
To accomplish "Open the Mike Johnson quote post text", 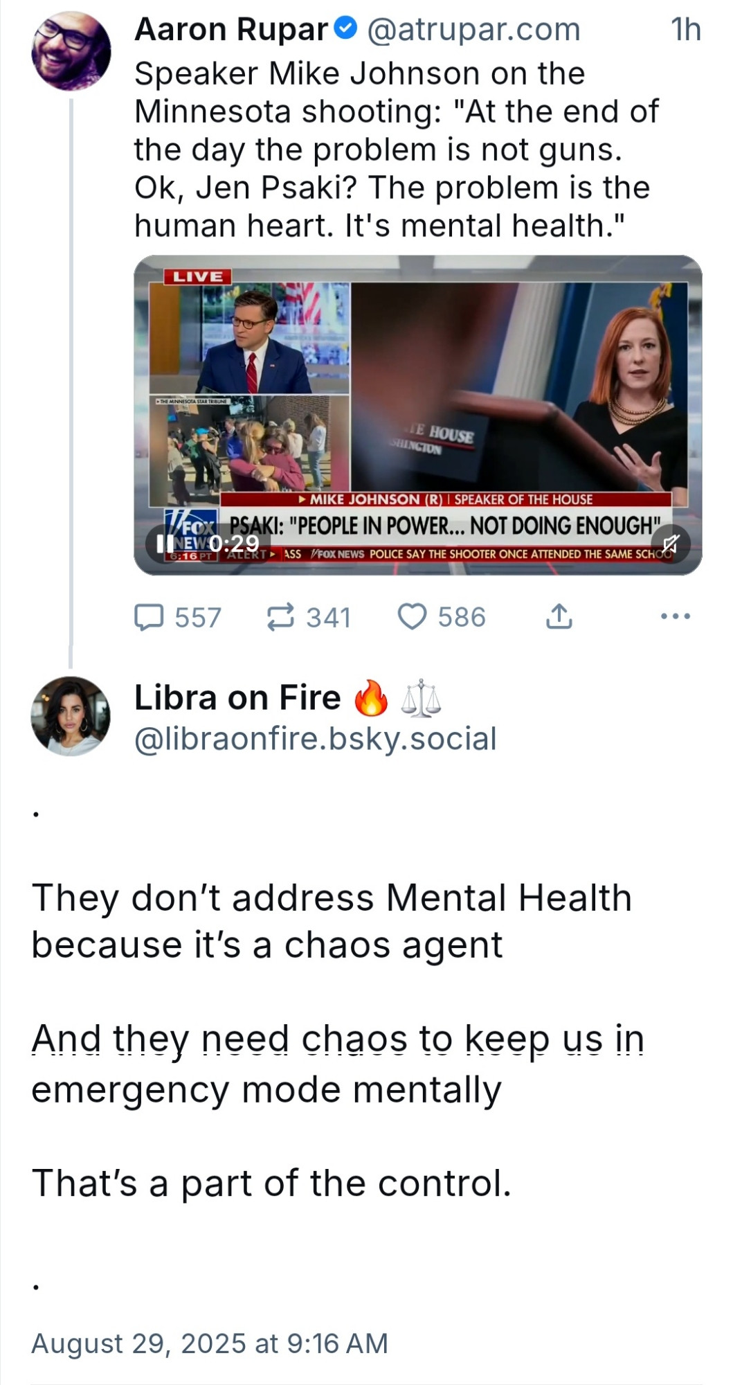I will (x=397, y=150).
